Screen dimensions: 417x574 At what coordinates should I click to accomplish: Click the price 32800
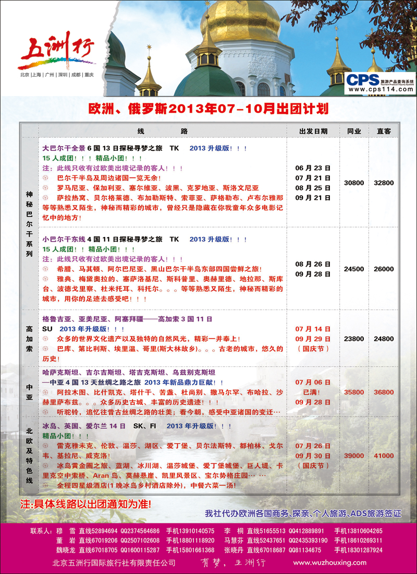384,183
